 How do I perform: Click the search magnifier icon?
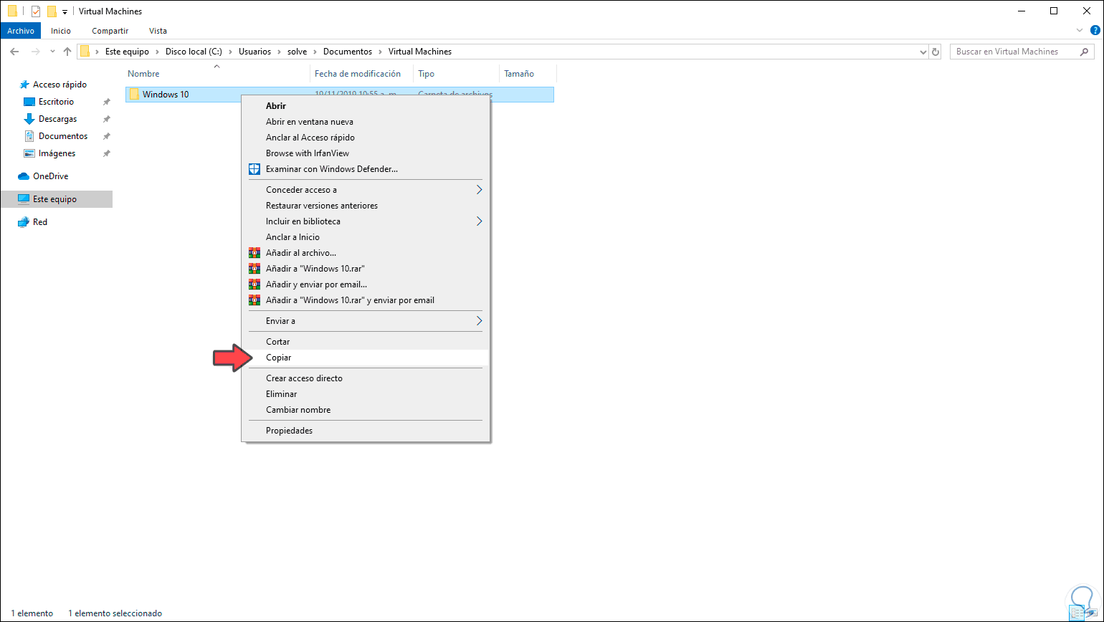pyautogui.click(x=1084, y=52)
